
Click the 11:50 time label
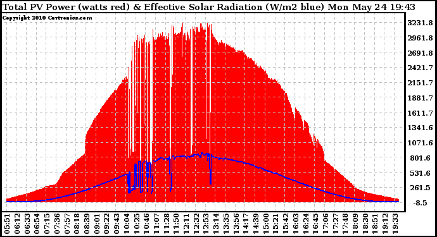coord(176,224)
